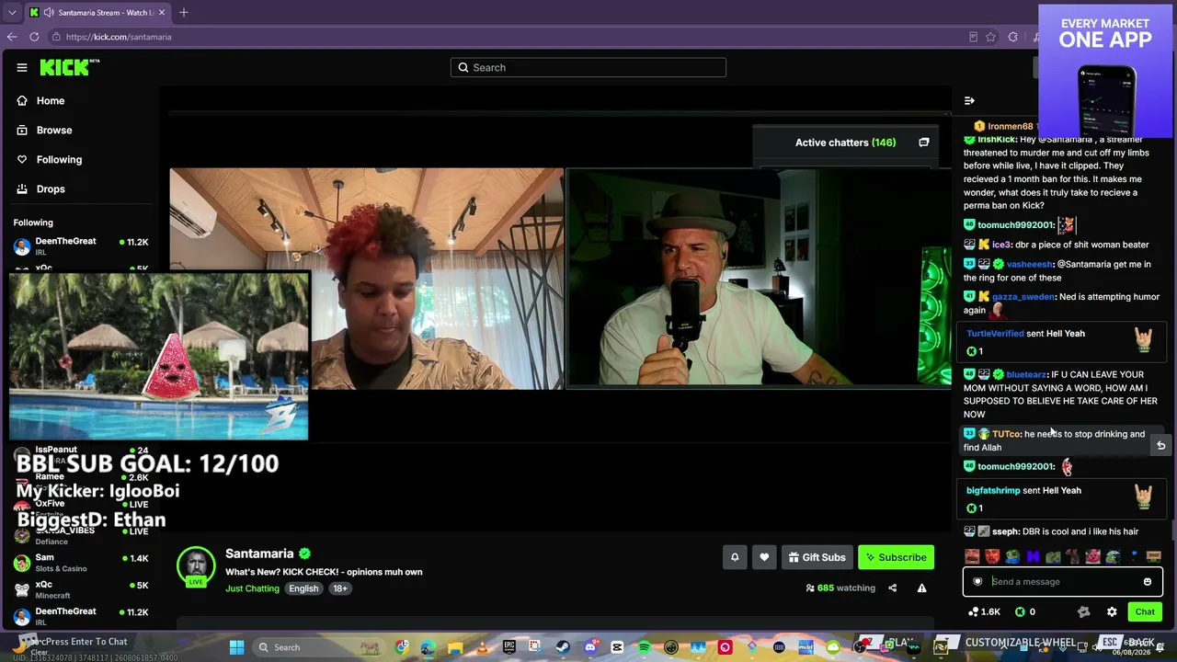The image size is (1177, 662).
Task: Reload the page in the browser
Action: [34, 37]
